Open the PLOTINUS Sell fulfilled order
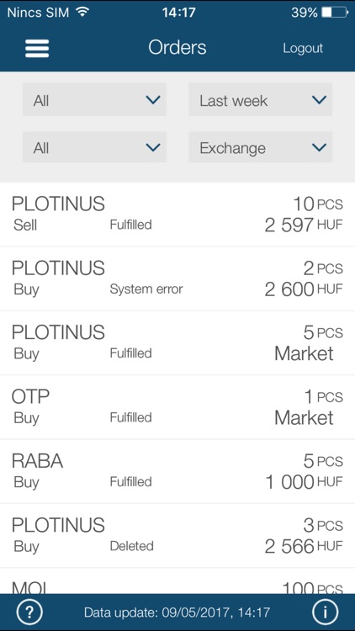This screenshot has height=631, width=355. point(177,215)
